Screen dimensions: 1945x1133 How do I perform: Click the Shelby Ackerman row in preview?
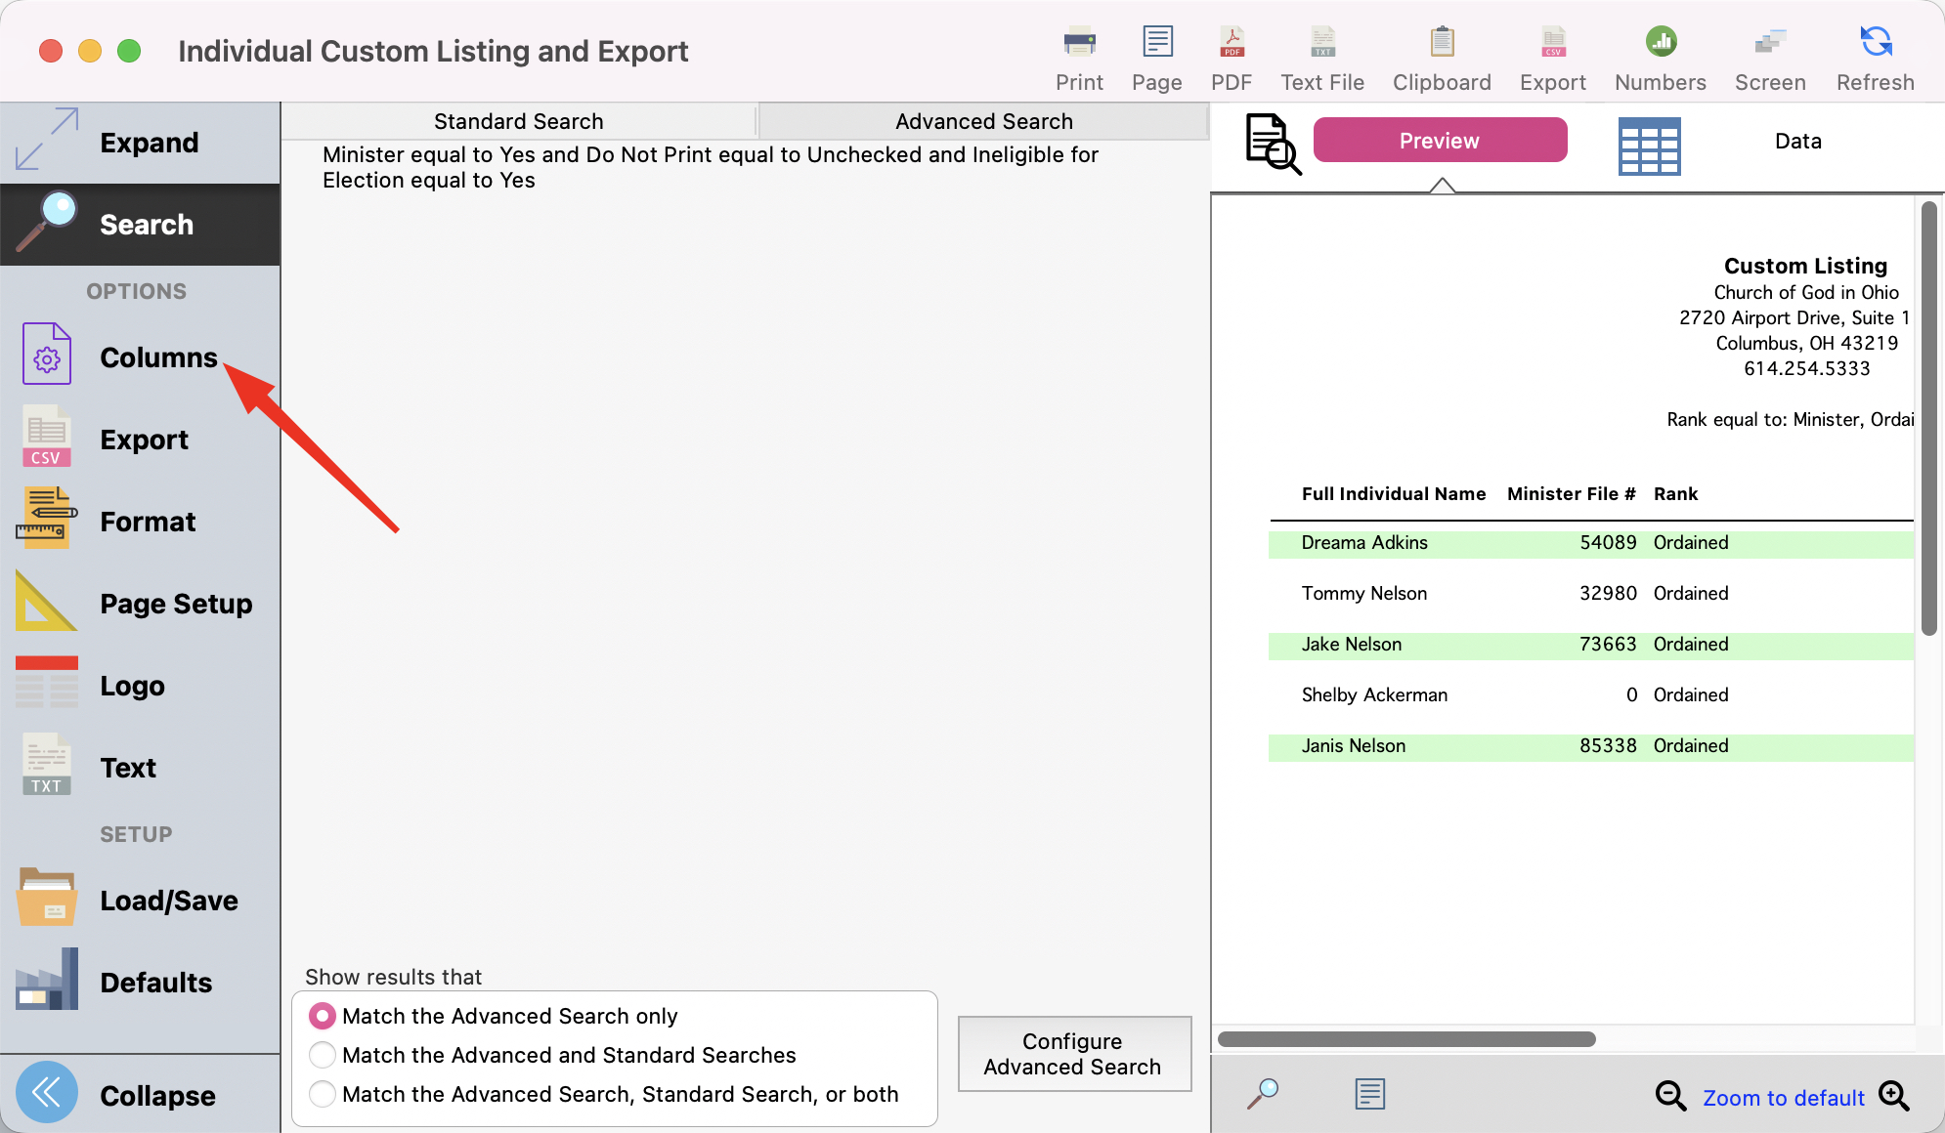[x=1591, y=695]
